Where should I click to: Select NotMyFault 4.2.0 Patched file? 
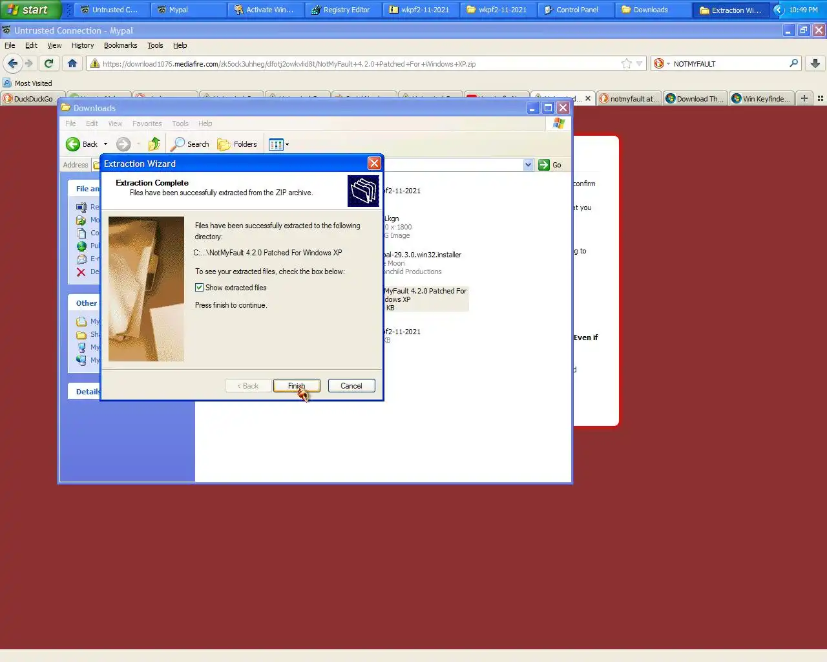(x=426, y=299)
